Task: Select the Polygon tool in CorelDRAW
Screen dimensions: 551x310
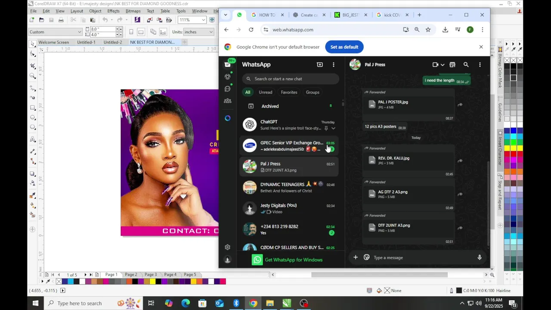Action: coord(33,127)
